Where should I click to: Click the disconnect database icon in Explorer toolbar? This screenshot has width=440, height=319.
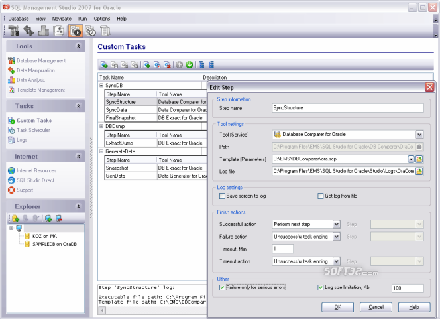tap(59, 218)
